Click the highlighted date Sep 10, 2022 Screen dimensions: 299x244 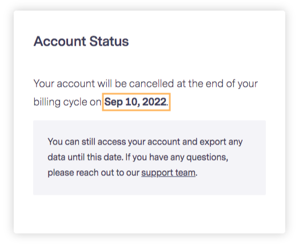point(136,102)
